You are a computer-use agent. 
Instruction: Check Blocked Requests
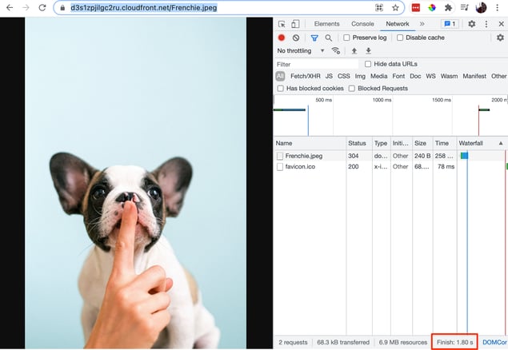click(352, 89)
